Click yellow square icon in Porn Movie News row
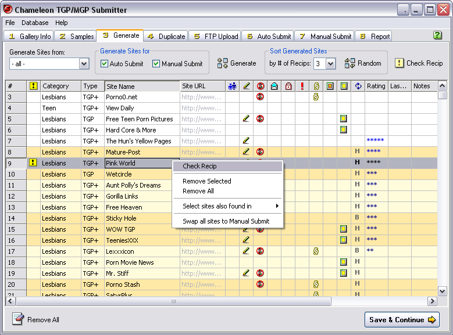This screenshot has height=335, width=453. pyautogui.click(x=343, y=262)
